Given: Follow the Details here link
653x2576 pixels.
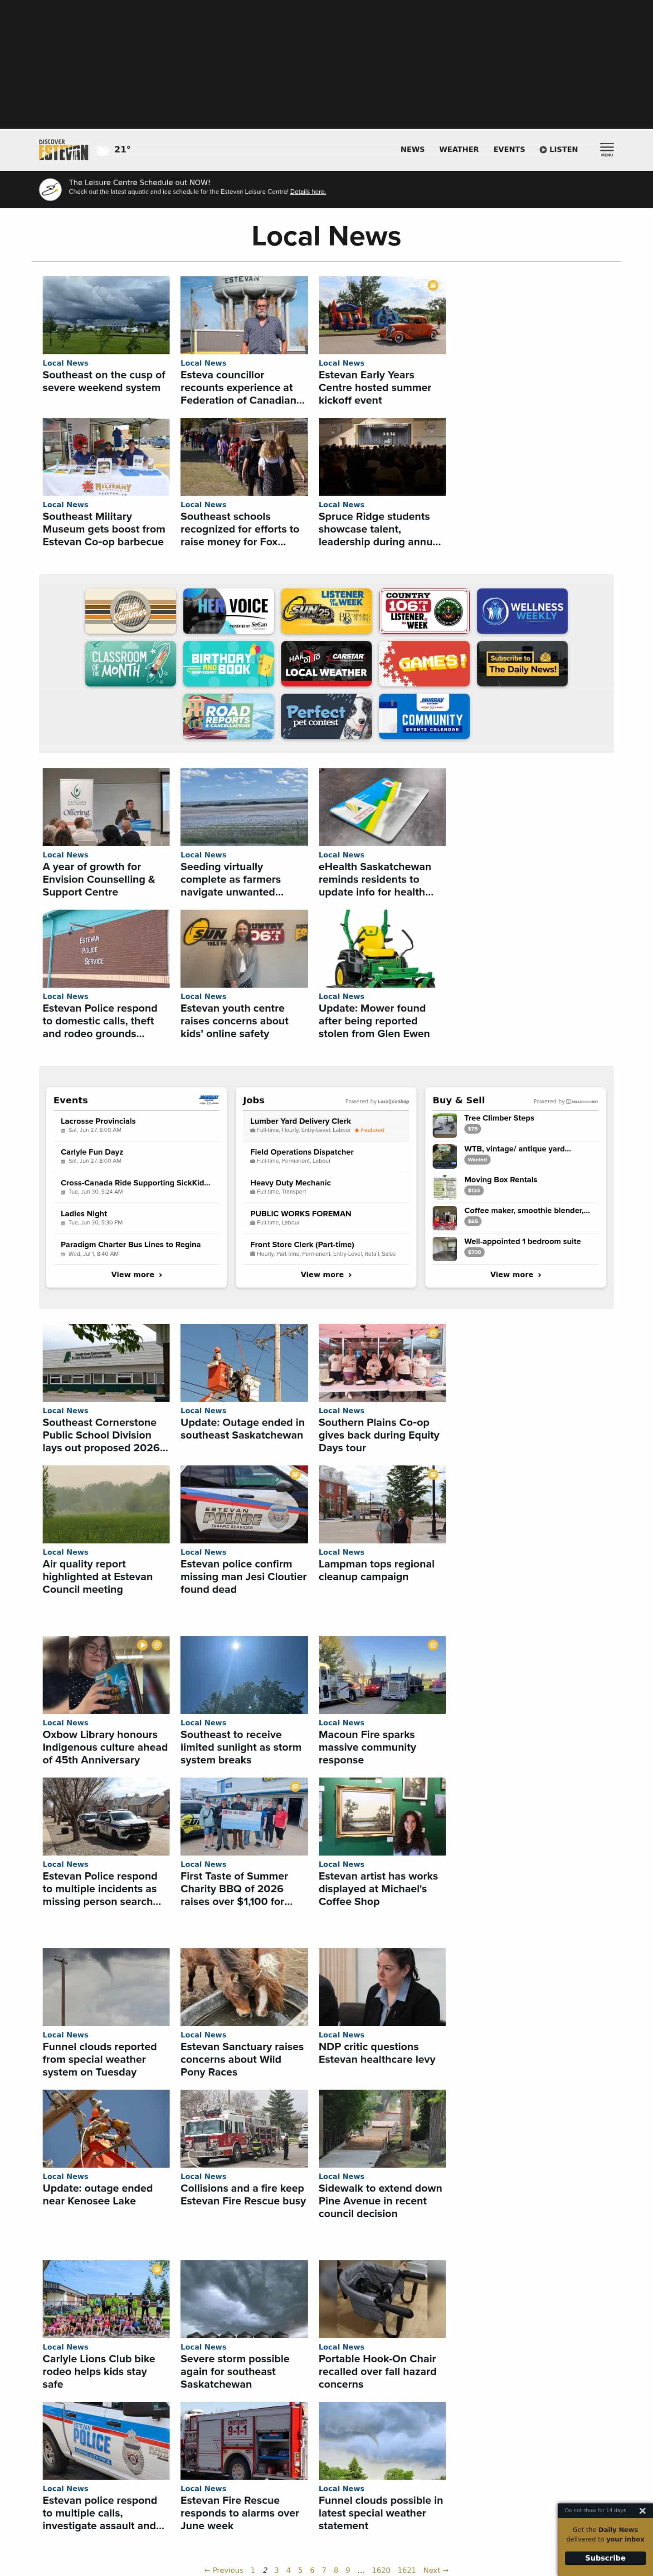Looking at the screenshot, I should (x=308, y=192).
